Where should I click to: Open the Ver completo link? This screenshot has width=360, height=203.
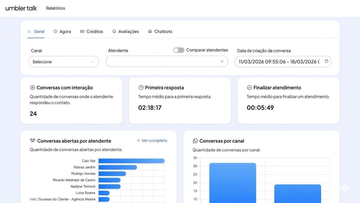(x=152, y=141)
